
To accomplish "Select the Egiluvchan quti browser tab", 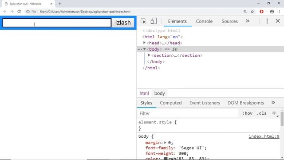I will point(28,4).
